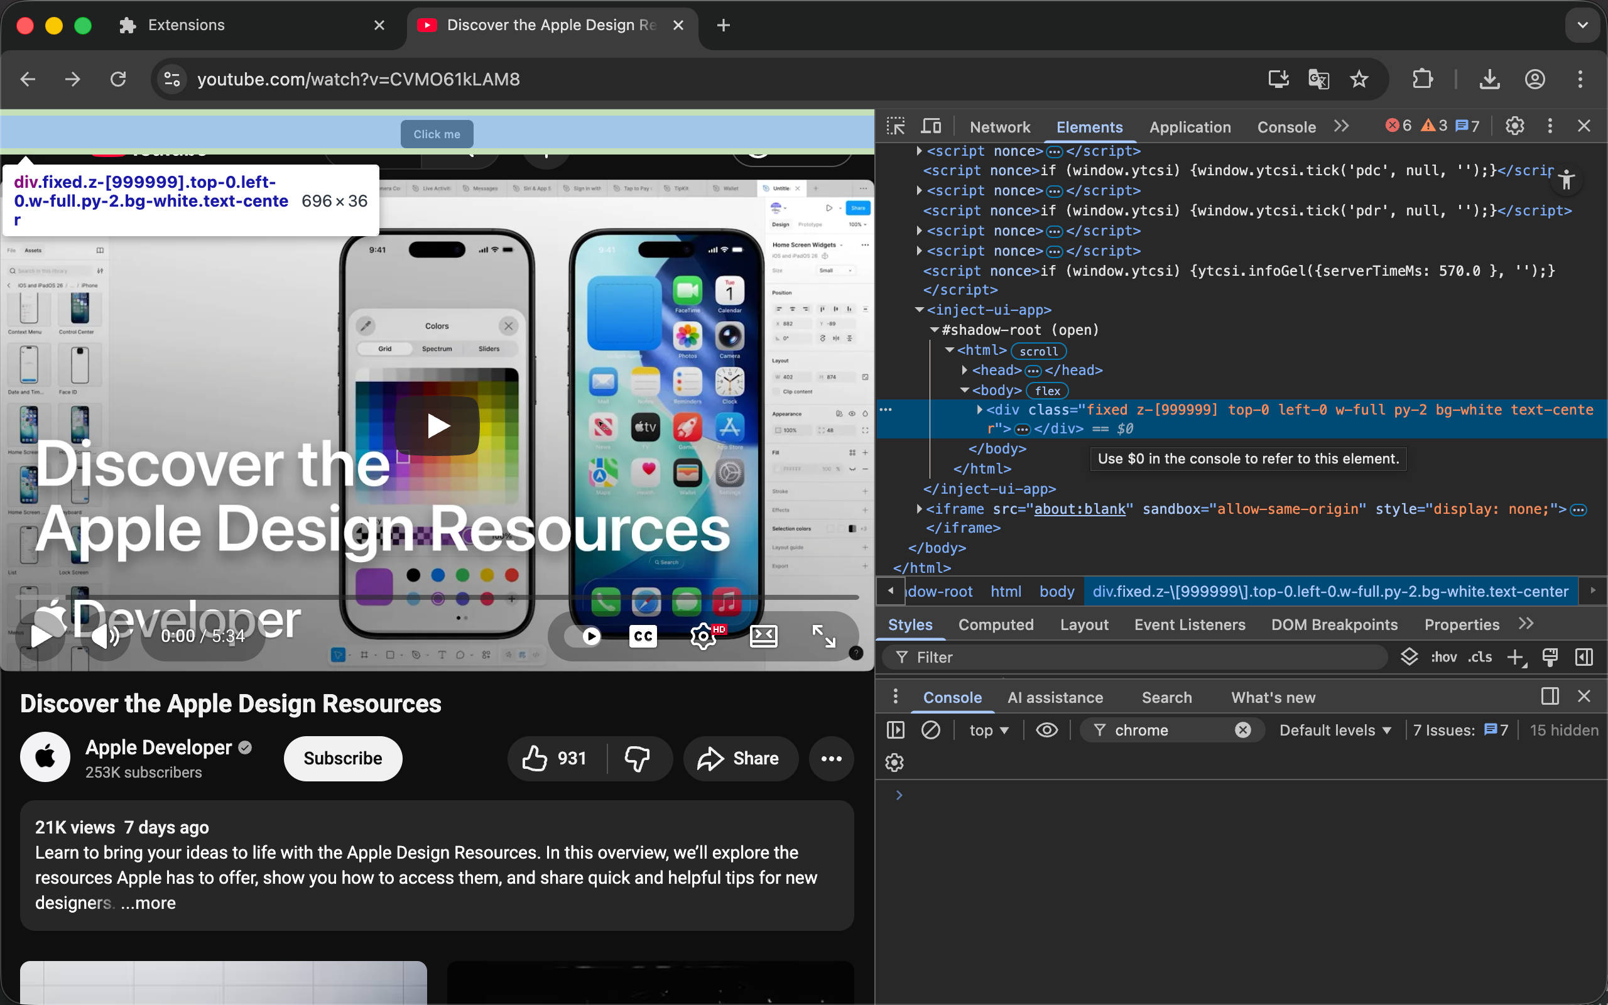Open DevTools settings gear
The image size is (1608, 1005).
[1514, 126]
